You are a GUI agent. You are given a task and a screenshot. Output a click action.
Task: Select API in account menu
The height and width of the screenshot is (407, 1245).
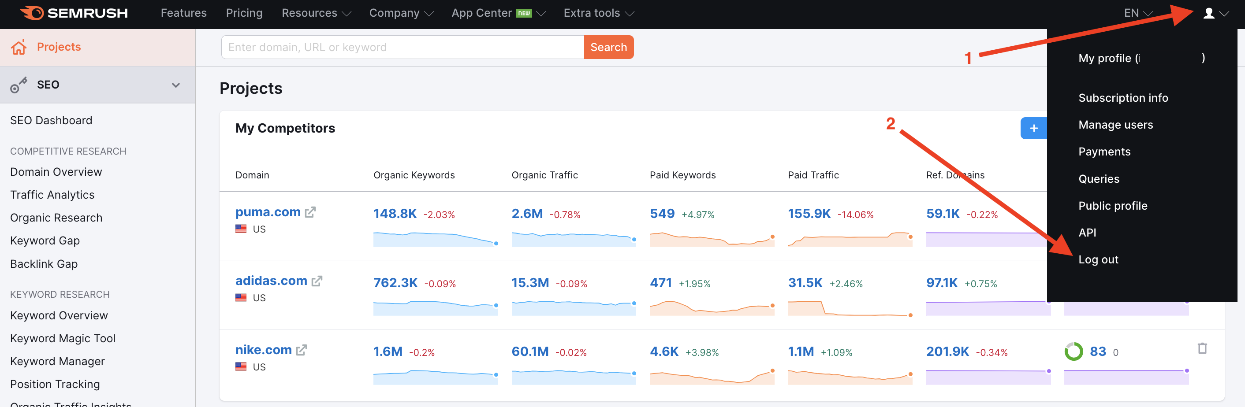coord(1087,233)
